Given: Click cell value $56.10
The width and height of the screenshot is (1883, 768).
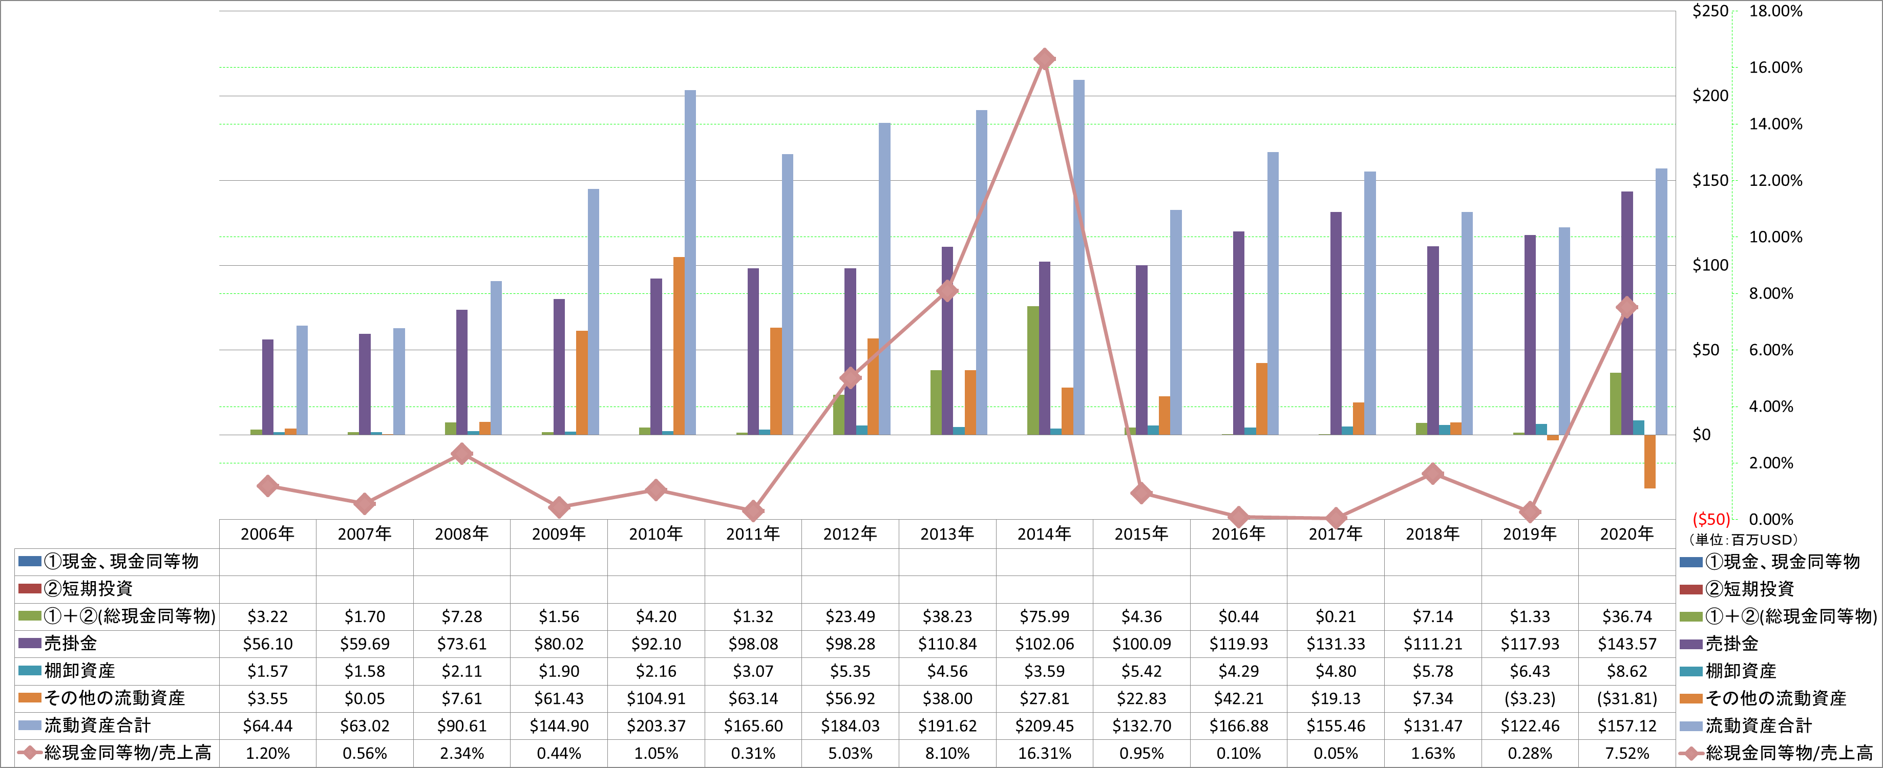Looking at the screenshot, I should (267, 644).
